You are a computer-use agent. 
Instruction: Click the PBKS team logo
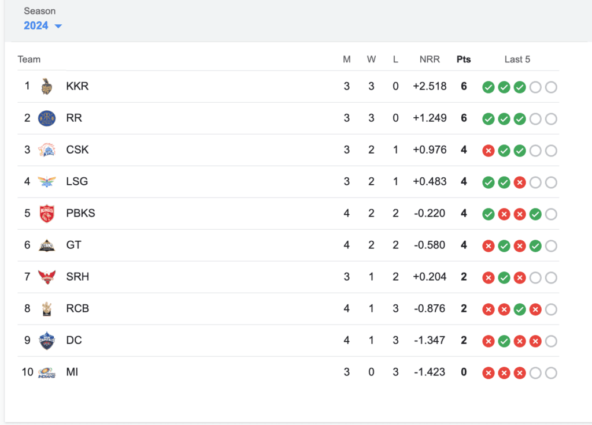pos(46,213)
